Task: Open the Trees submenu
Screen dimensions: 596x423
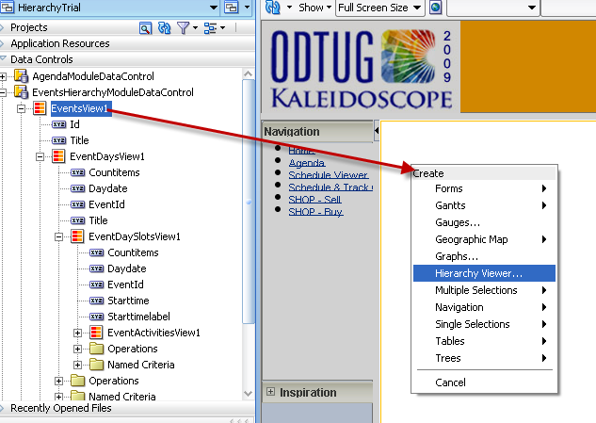Action: (484, 358)
